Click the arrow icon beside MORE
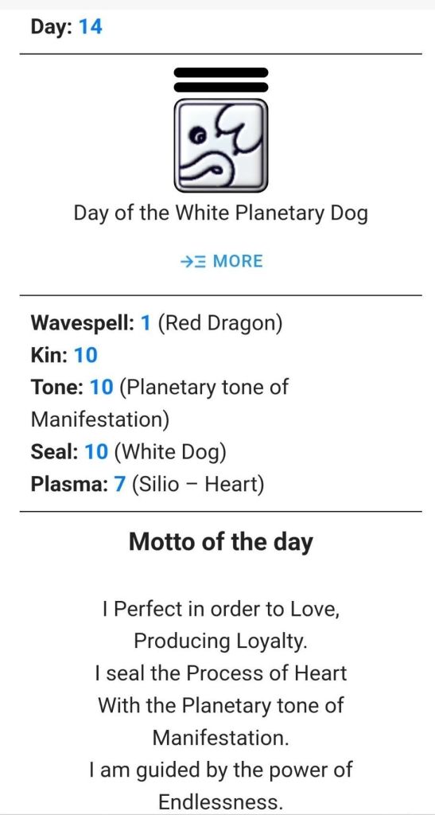 (x=193, y=261)
